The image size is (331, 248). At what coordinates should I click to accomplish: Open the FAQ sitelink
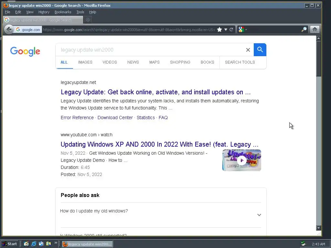163,118
